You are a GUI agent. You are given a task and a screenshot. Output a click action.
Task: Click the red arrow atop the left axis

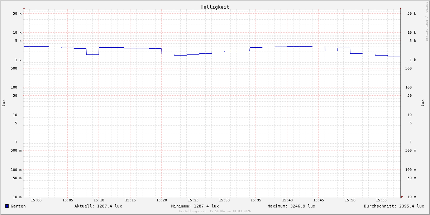tap(24, 9)
